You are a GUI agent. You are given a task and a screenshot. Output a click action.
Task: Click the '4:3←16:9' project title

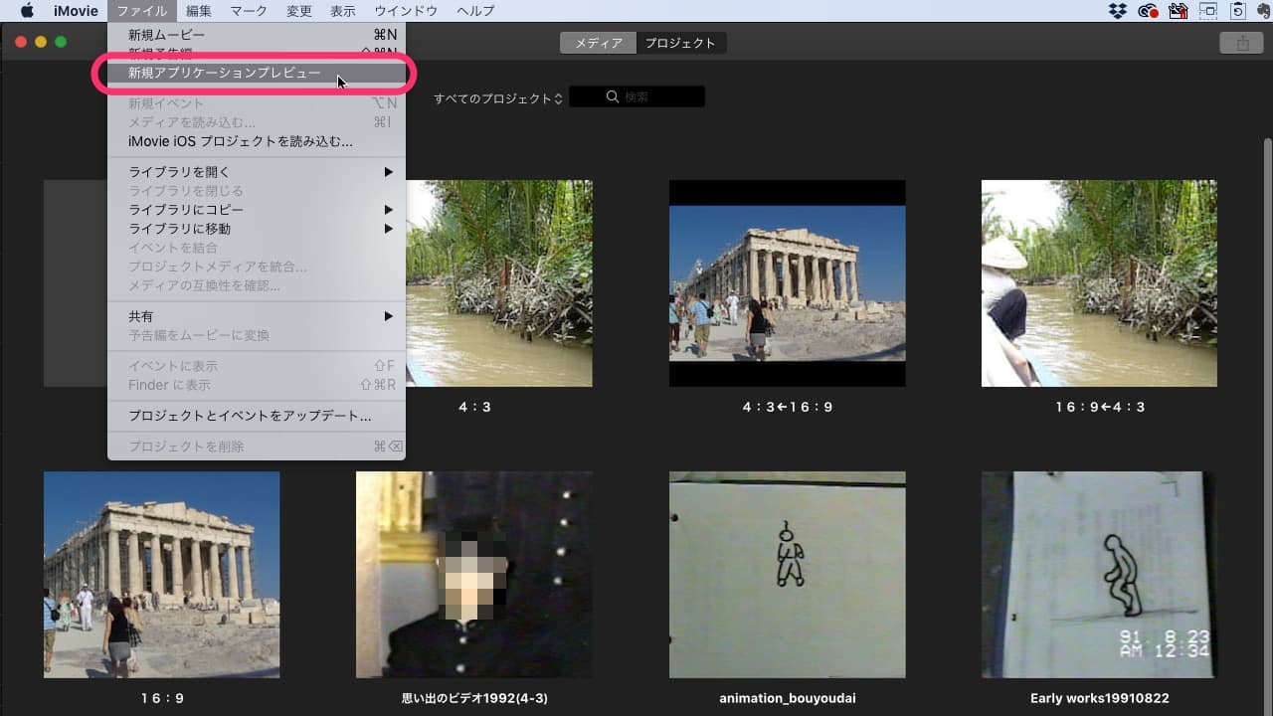[x=787, y=407]
